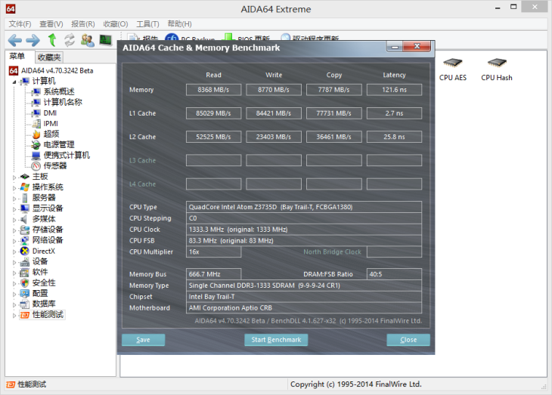The height and width of the screenshot is (395, 552).
Task: Expand the 操作系统 tree node
Action: (x=14, y=188)
